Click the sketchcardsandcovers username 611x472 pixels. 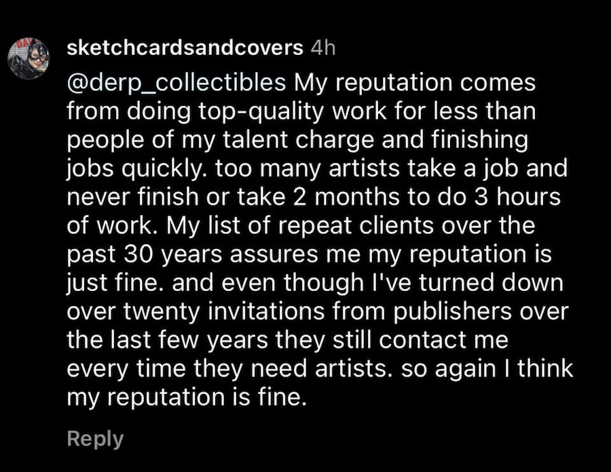click(x=185, y=47)
